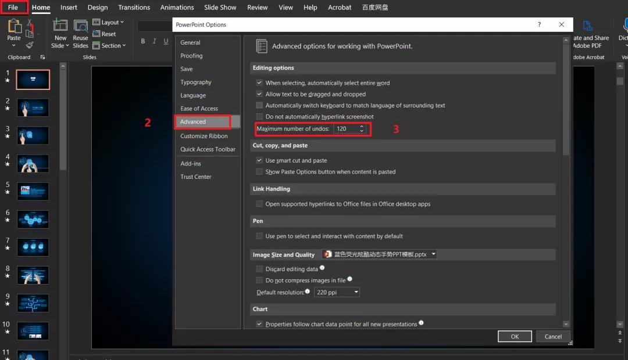Open the Section dropdown
Viewport: 628px width, 360px height.
(109, 46)
